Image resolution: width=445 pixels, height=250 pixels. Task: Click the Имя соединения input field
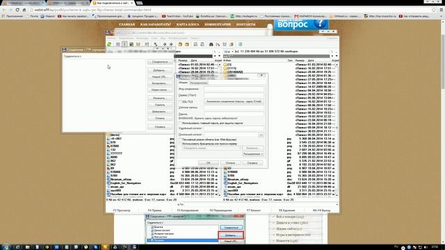pyautogui.click(x=234, y=89)
